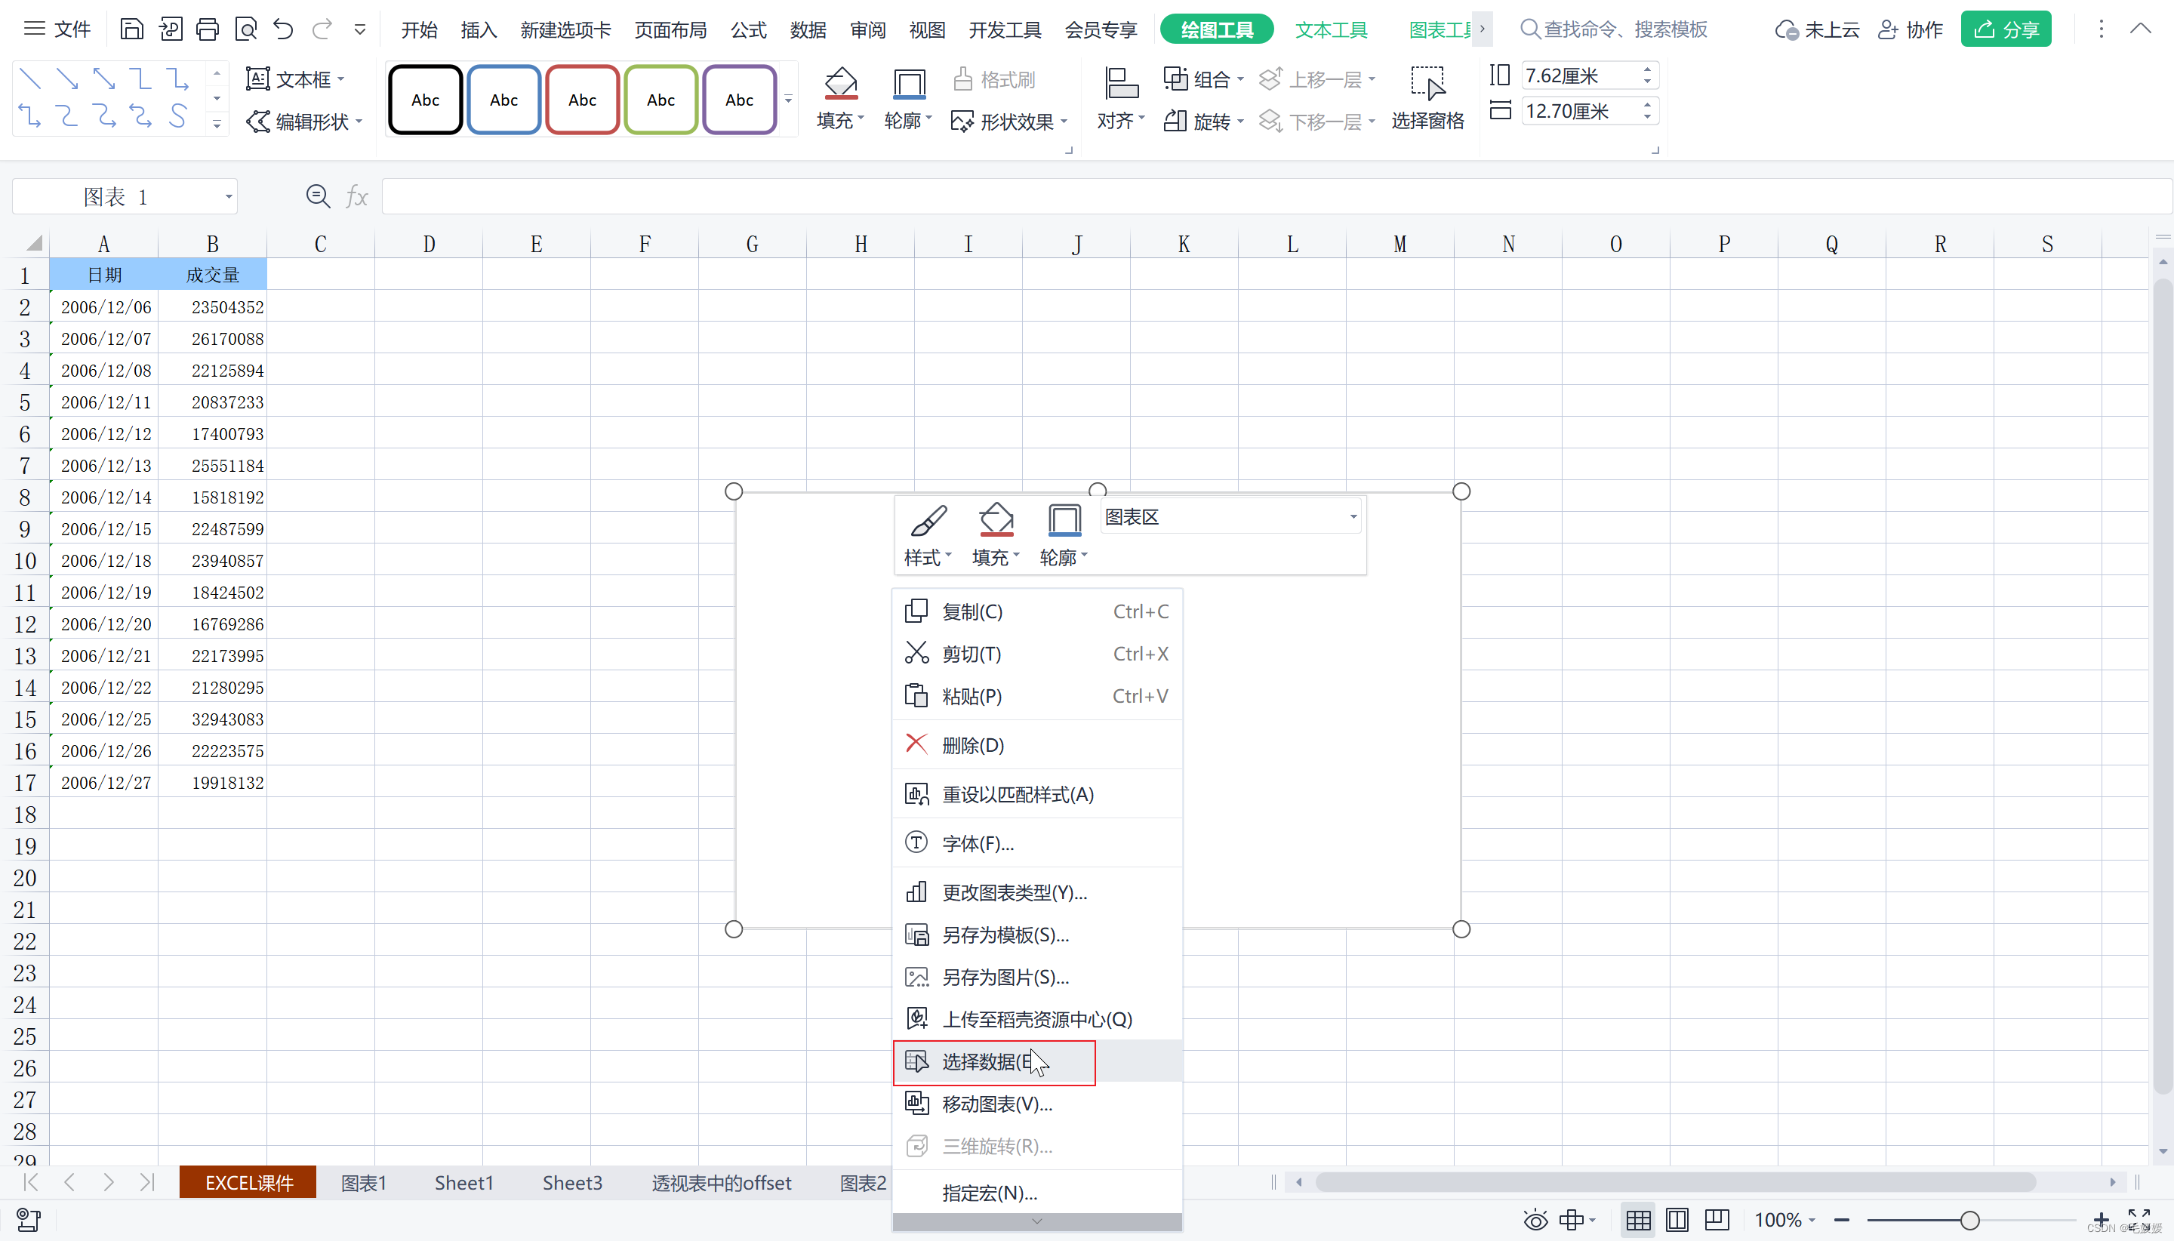Screen dimensions: 2174x1241
Task: Click Edit Shape (编辑形状) tool
Action: tap(304, 122)
